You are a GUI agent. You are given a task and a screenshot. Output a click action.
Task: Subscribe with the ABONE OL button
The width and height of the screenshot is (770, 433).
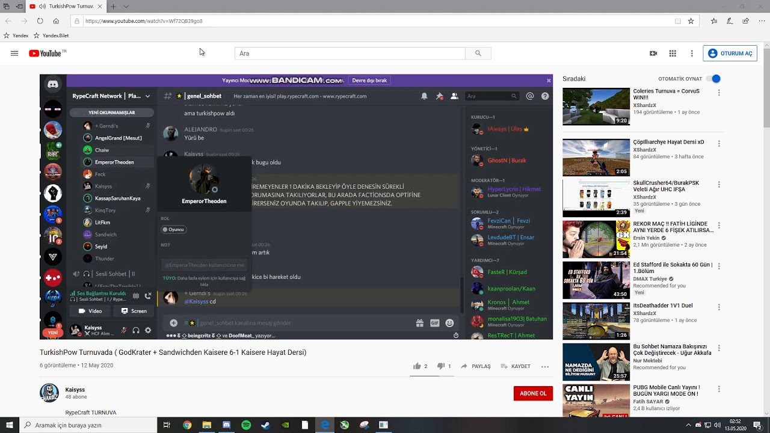pyautogui.click(x=533, y=393)
